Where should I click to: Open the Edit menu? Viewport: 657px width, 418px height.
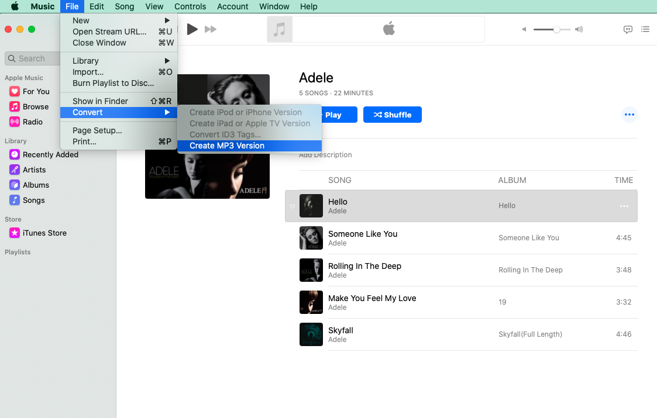97,6
